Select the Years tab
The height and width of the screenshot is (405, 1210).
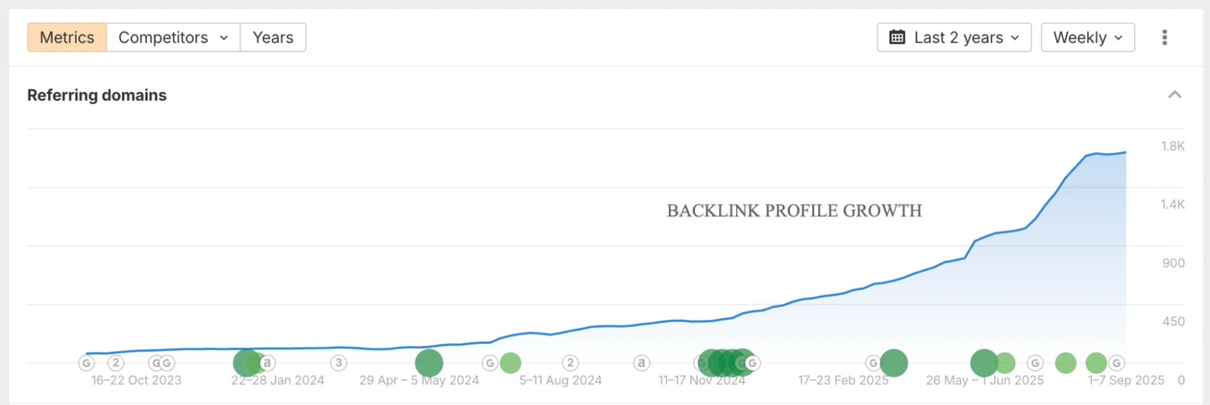tap(273, 38)
